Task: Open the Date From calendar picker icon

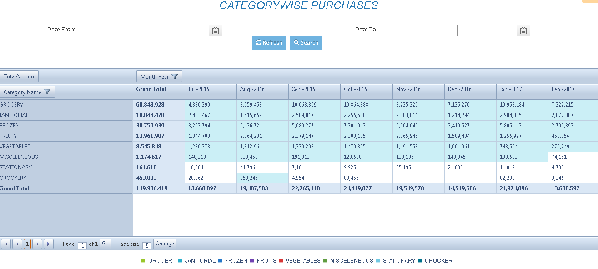Action: [x=216, y=30]
